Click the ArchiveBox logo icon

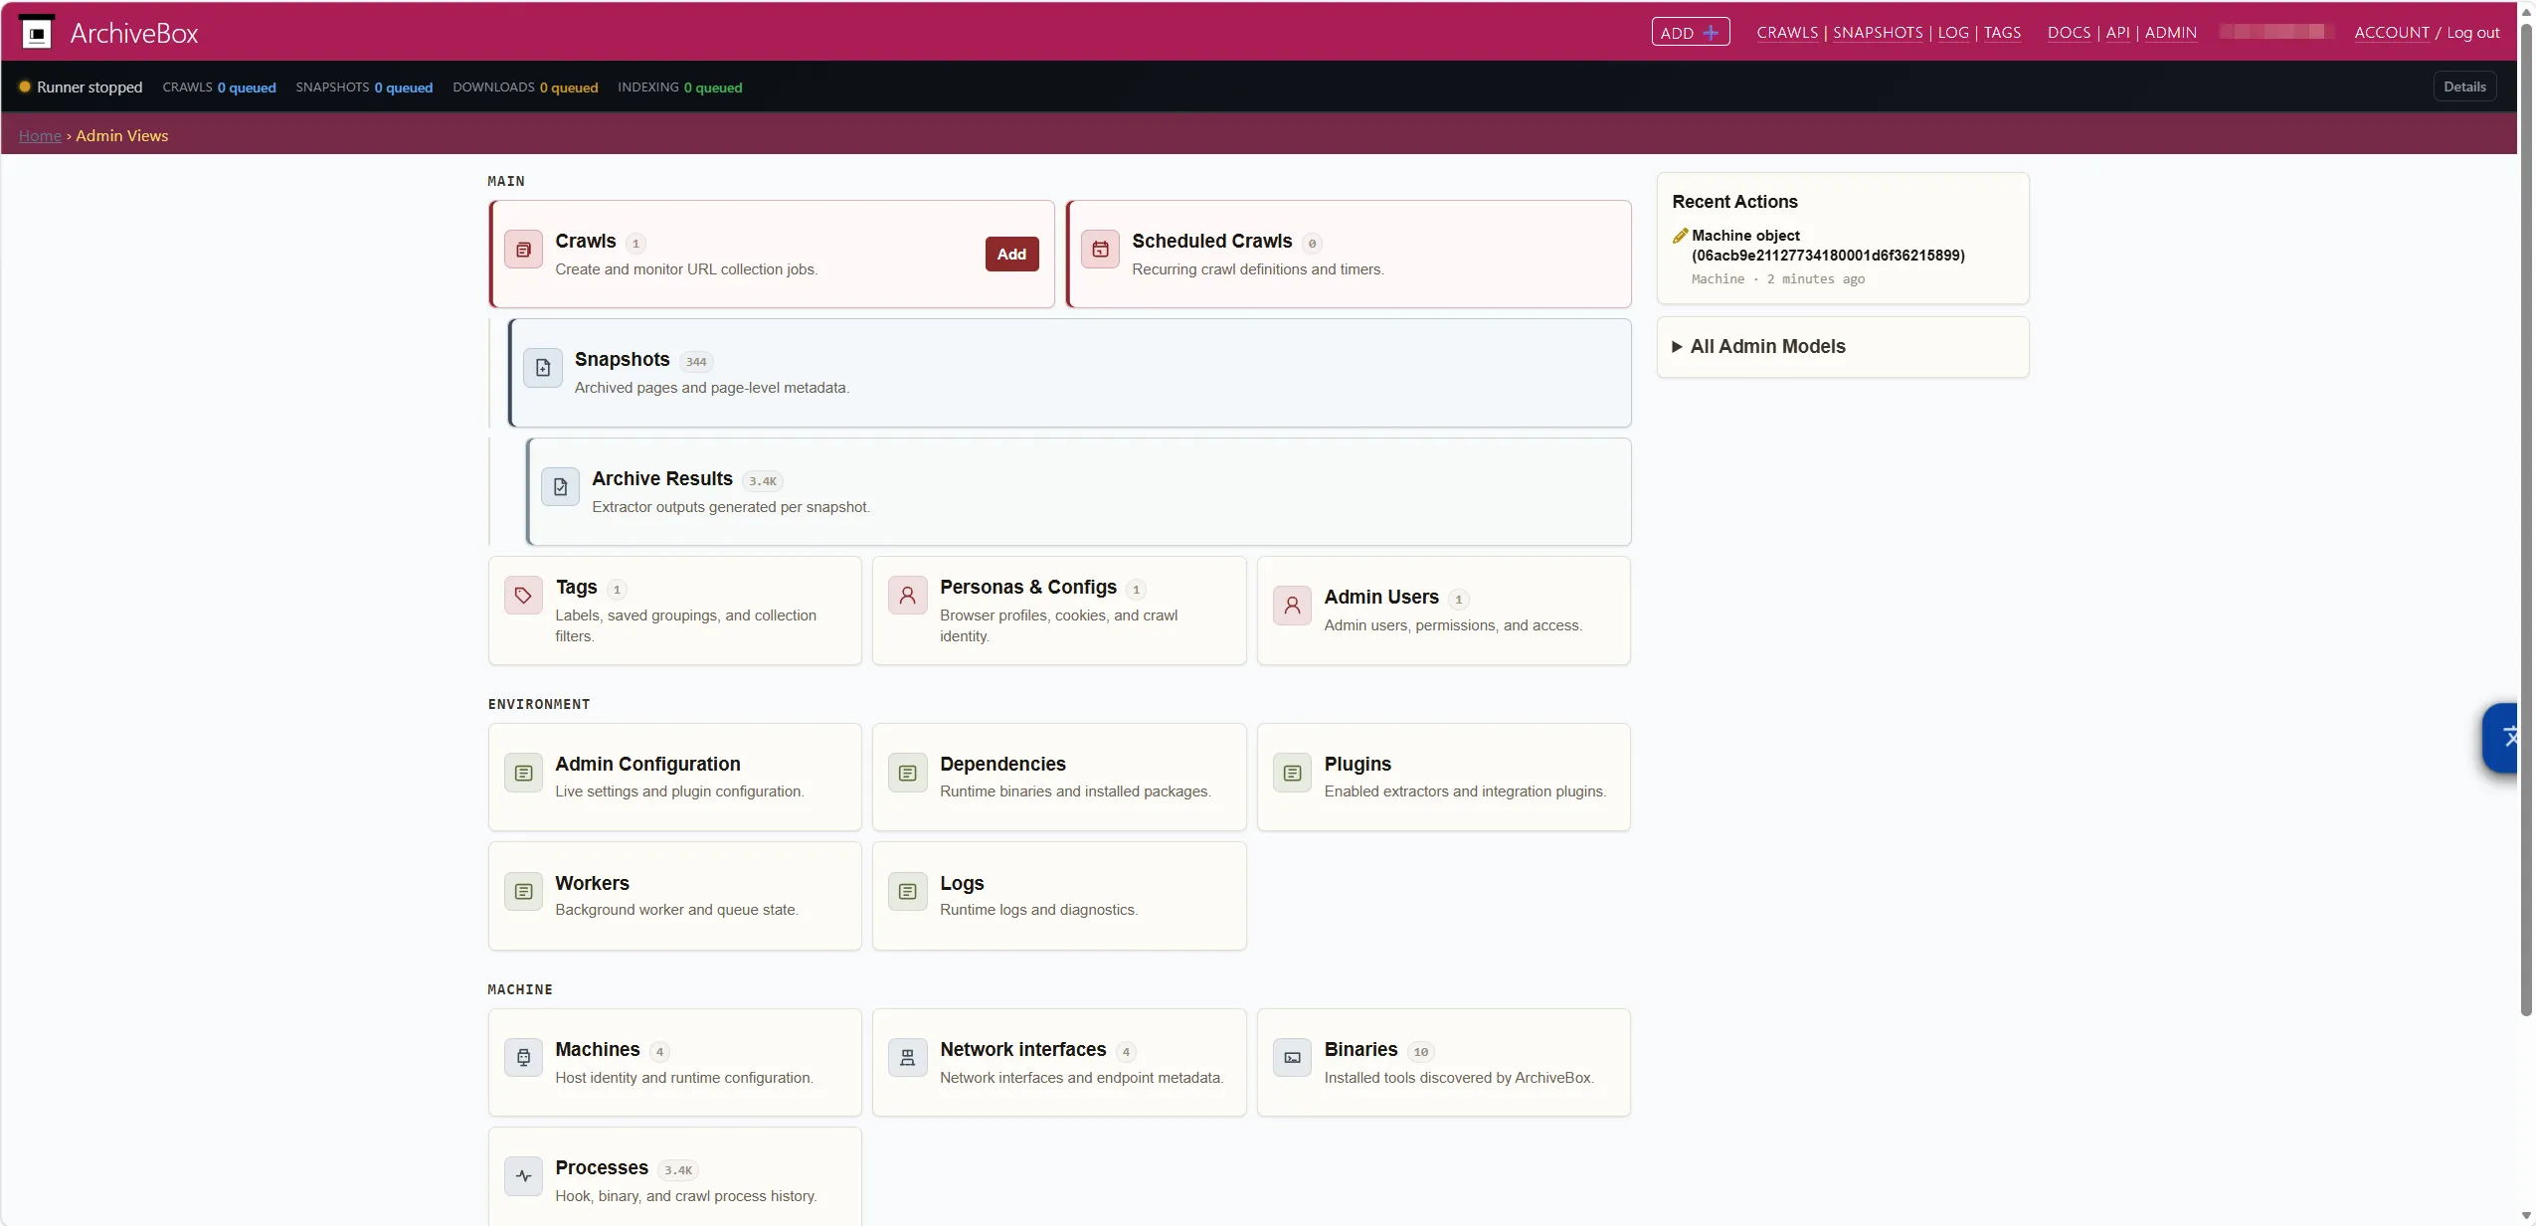tap(37, 33)
